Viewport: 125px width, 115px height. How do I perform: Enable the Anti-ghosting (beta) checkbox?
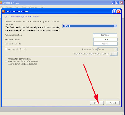pyautogui.click(x=6, y=49)
